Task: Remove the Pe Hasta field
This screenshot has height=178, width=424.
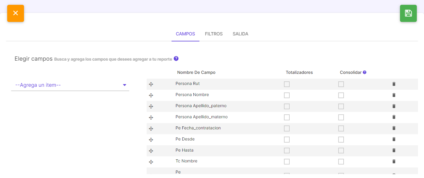Action: pyautogui.click(x=394, y=150)
